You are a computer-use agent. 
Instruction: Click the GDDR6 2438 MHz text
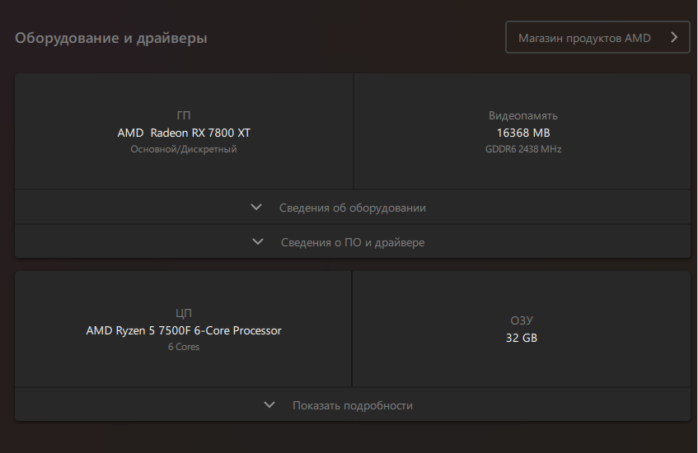[523, 149]
